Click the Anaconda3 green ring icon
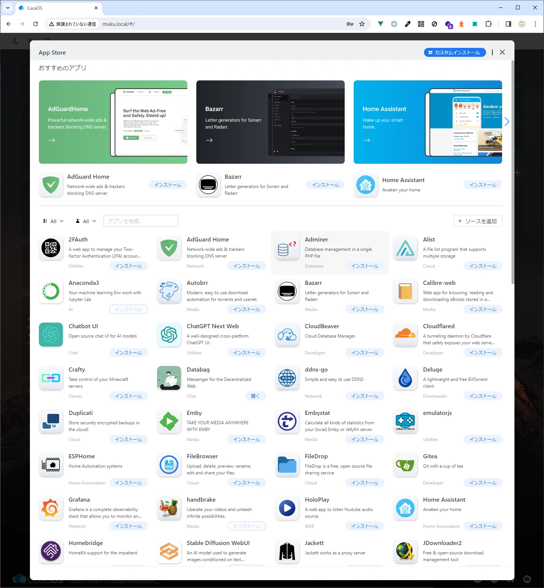This screenshot has width=544, height=588. point(51,291)
